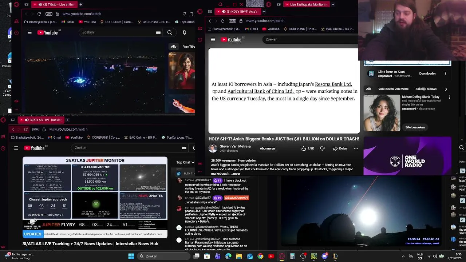Open BAC Online bookmark in HOLY SH*T window
This screenshot has width=466, height=262.
(x=337, y=29)
